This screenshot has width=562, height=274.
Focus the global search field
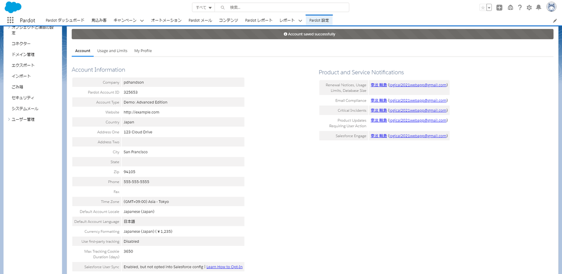(282, 7)
